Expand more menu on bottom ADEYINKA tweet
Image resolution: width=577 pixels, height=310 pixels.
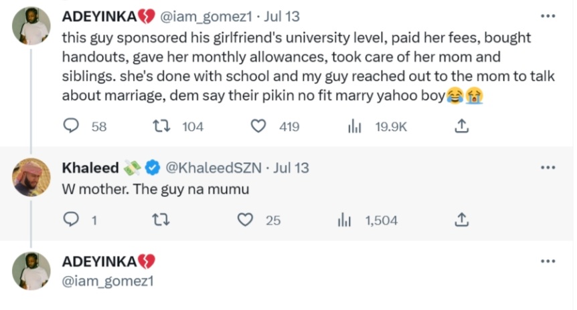(x=548, y=262)
